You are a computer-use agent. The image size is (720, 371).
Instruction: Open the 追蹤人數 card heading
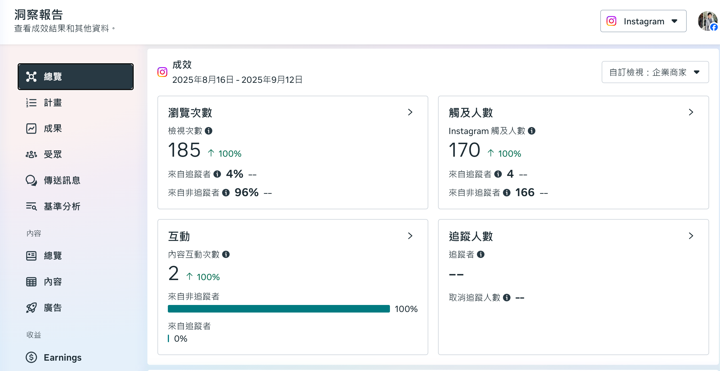coord(470,236)
